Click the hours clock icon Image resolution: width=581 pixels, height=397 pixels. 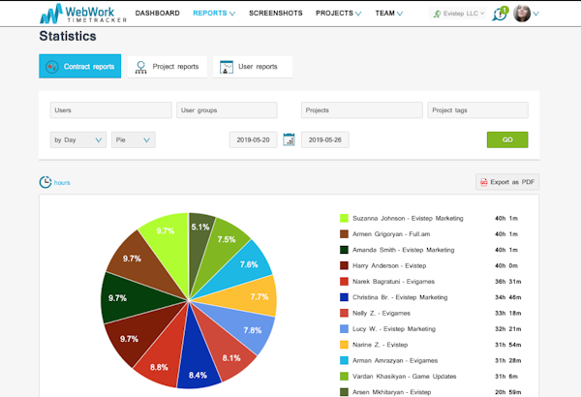(46, 182)
